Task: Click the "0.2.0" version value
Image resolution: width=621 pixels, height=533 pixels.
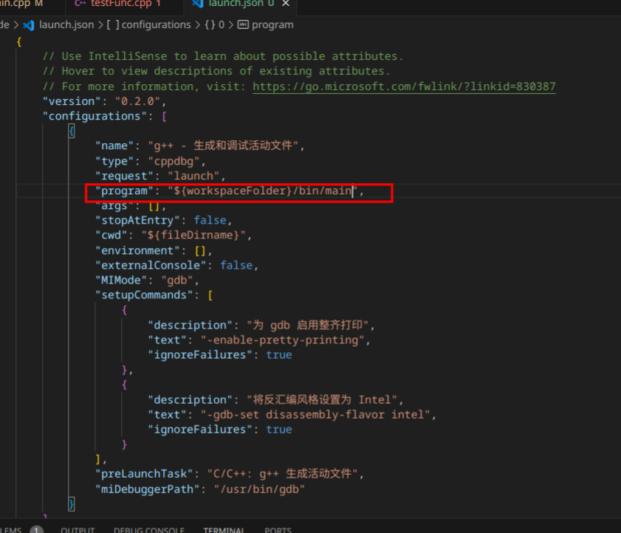Action: tap(137, 101)
